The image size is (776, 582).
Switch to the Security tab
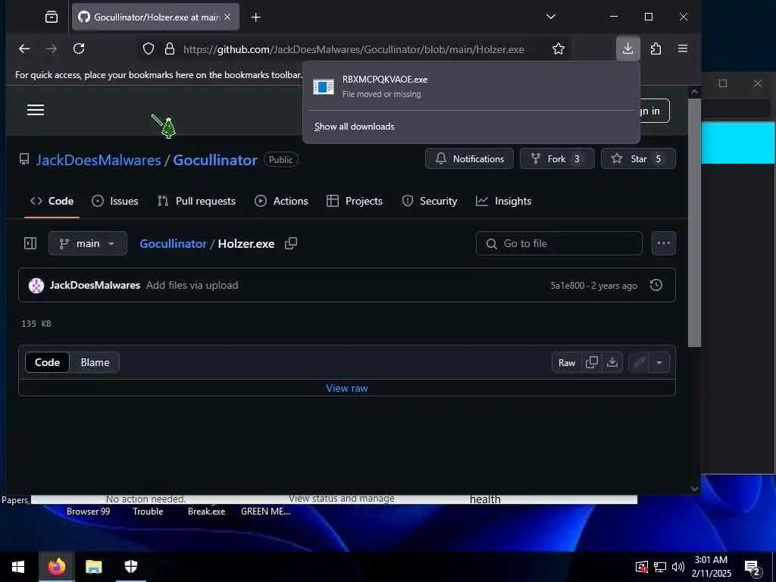[x=429, y=201]
